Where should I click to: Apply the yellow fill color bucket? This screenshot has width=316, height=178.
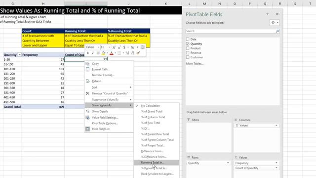(x=103, y=53)
